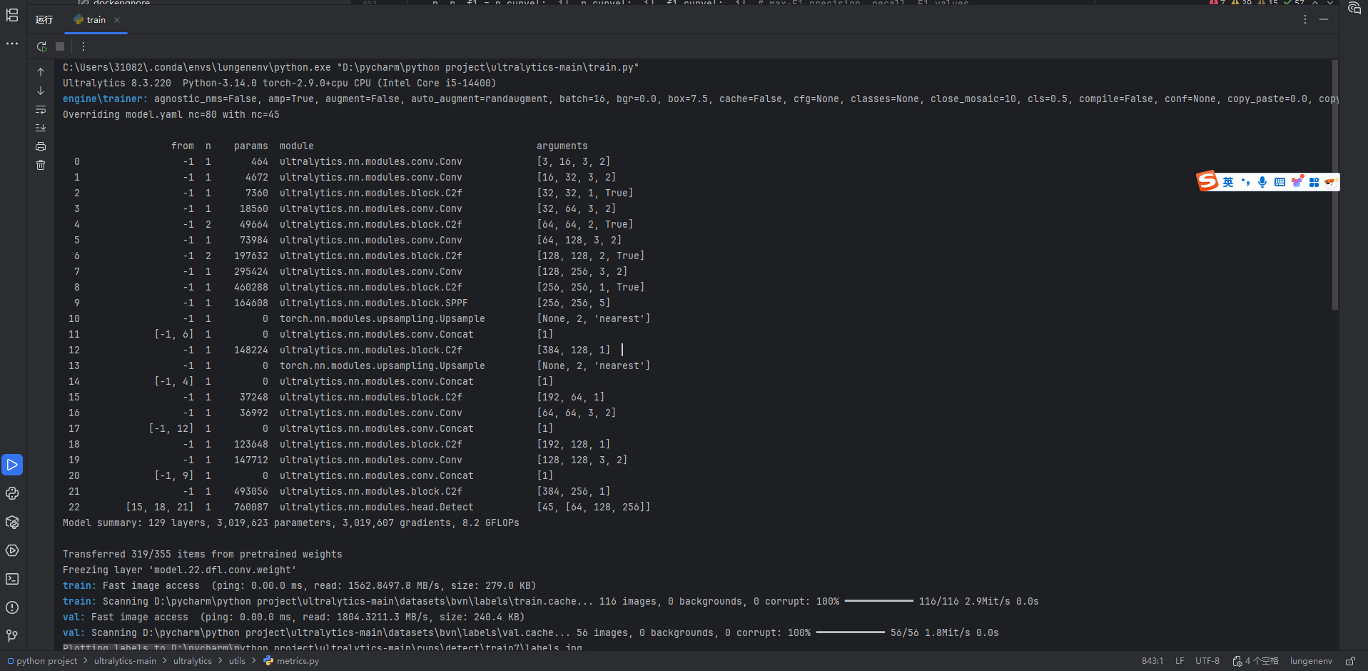Close the train run tab

coord(117,20)
